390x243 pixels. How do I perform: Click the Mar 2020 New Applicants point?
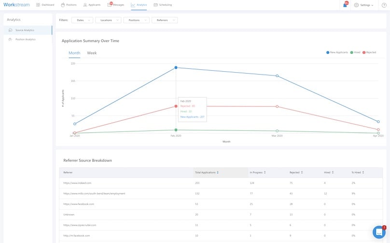[277, 76]
